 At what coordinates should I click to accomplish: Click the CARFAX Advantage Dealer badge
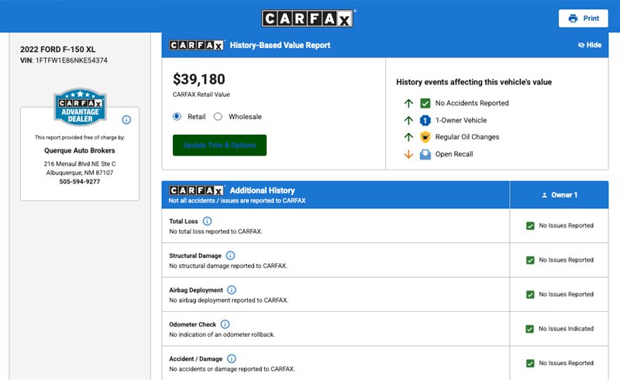point(79,108)
